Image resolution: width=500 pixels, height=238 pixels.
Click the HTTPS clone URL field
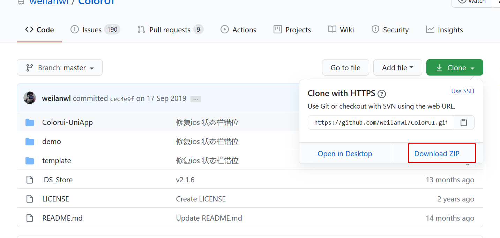[x=380, y=122]
